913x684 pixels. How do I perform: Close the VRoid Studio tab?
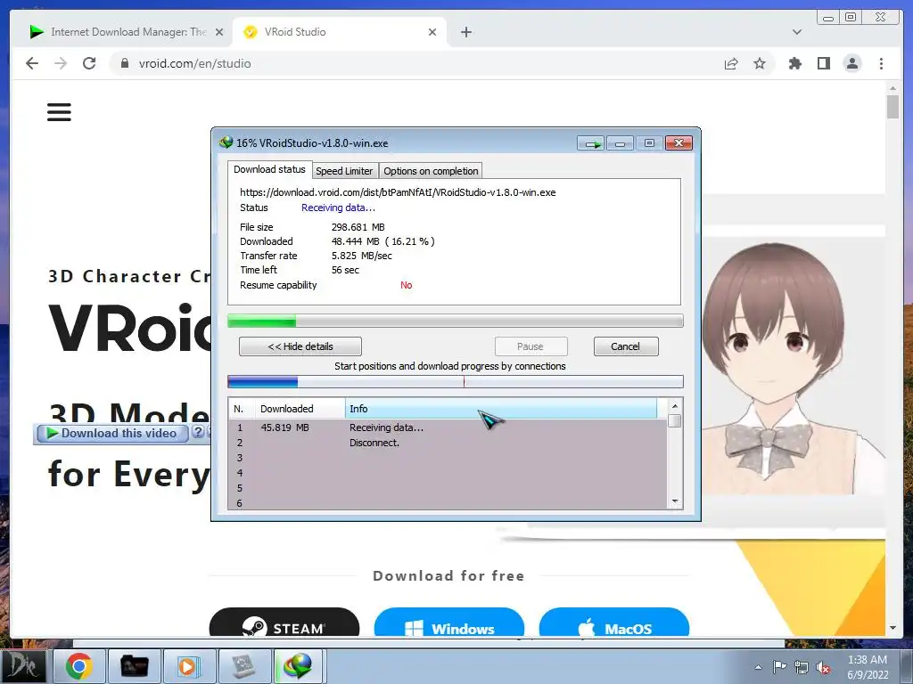432,32
